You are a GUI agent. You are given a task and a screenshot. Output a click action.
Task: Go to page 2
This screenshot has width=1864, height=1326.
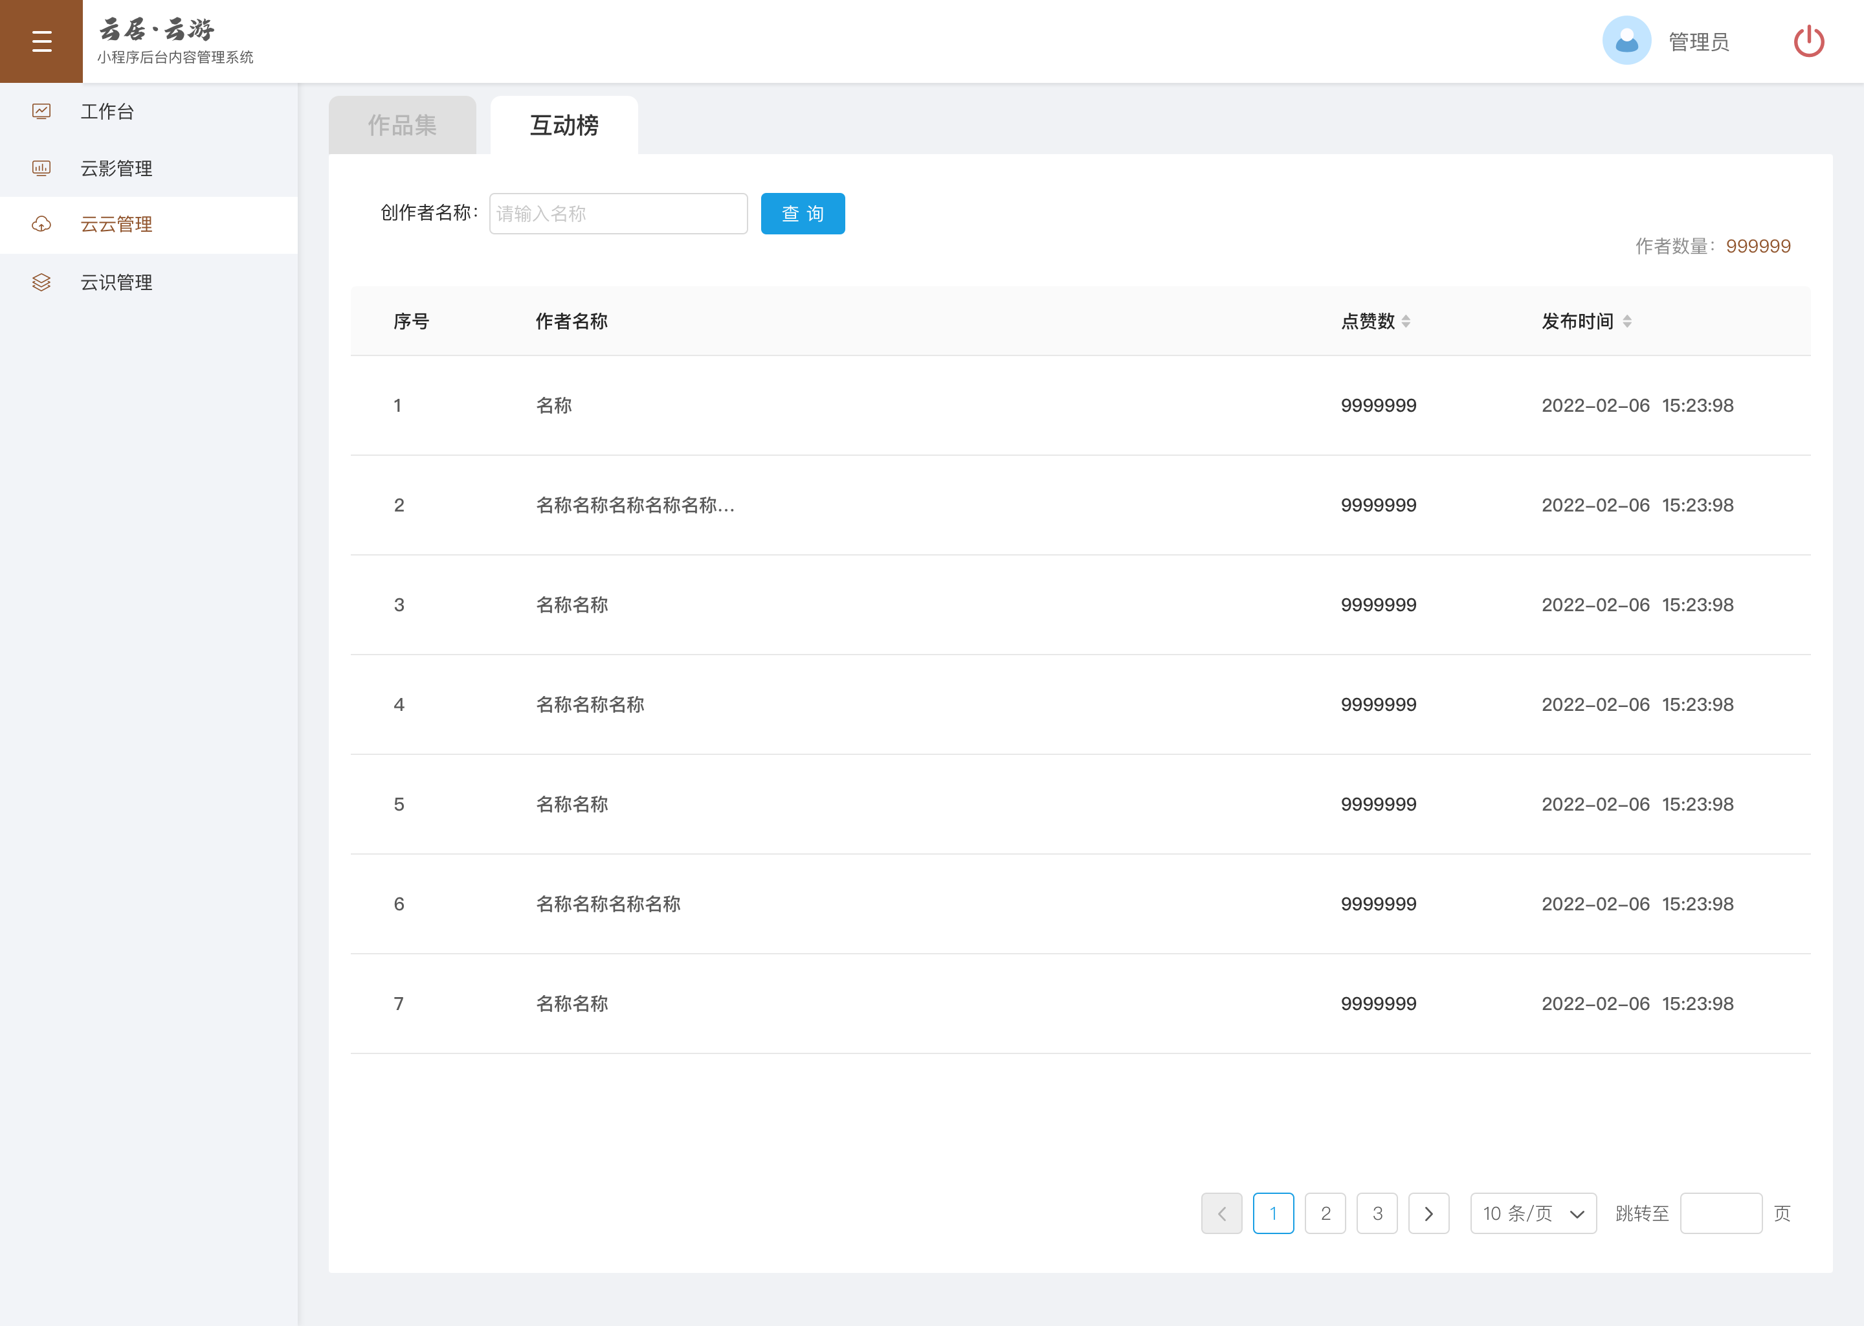(1326, 1213)
